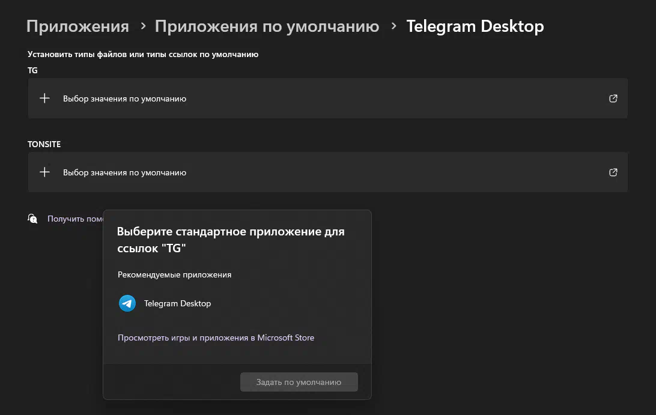Open Приложения по умолчанию breadcrumb

267,26
